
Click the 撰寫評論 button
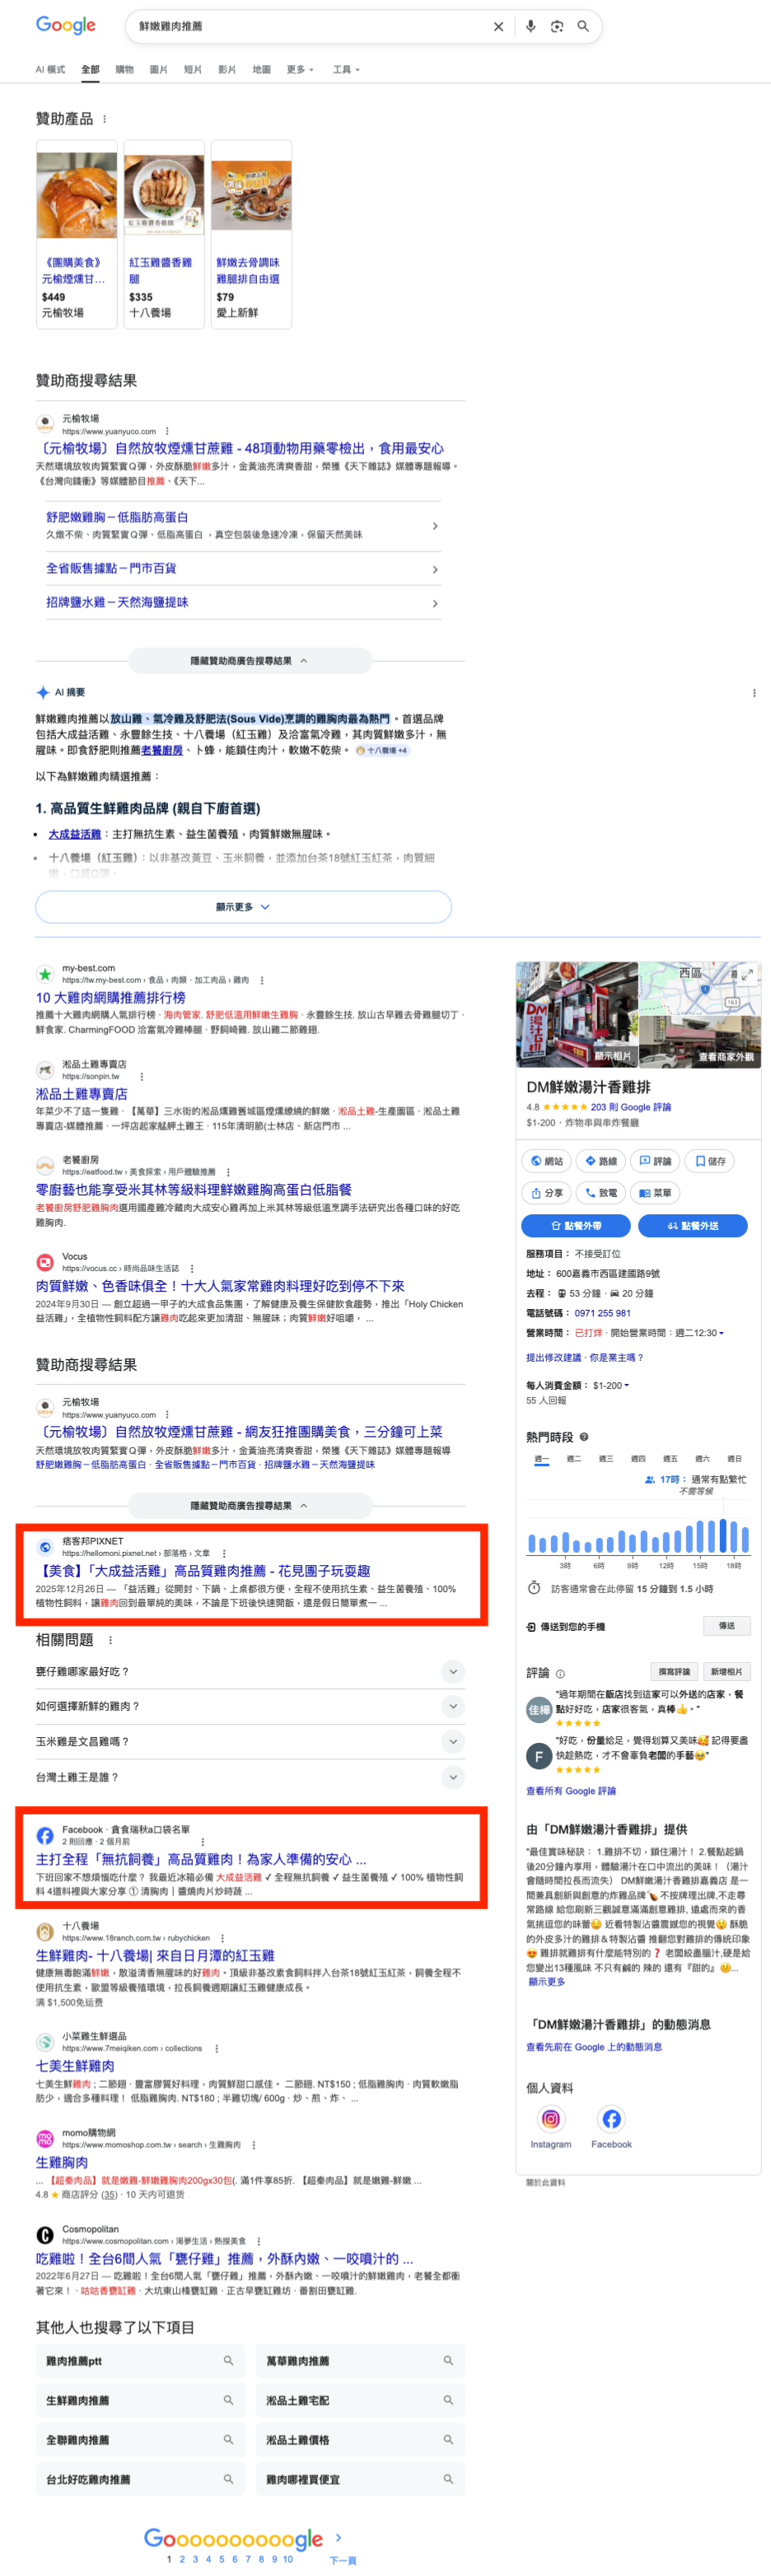pos(674,1672)
